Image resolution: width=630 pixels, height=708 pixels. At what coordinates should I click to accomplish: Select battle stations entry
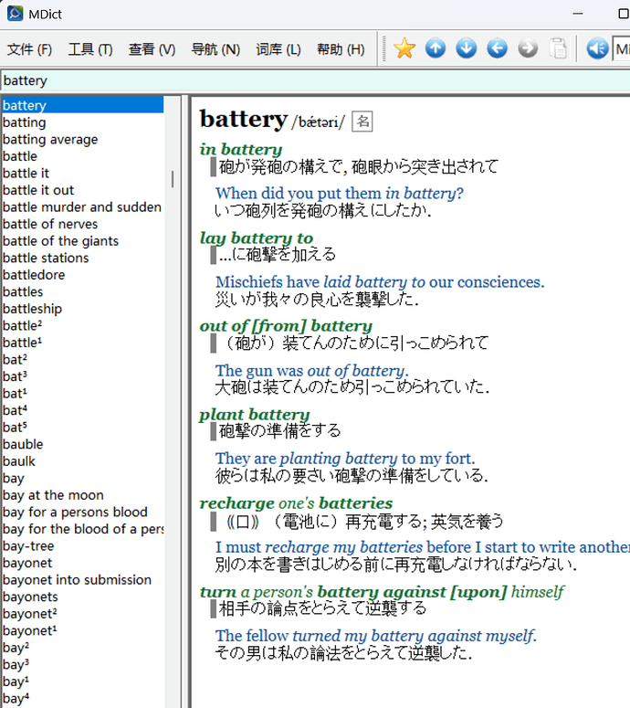pos(46,258)
